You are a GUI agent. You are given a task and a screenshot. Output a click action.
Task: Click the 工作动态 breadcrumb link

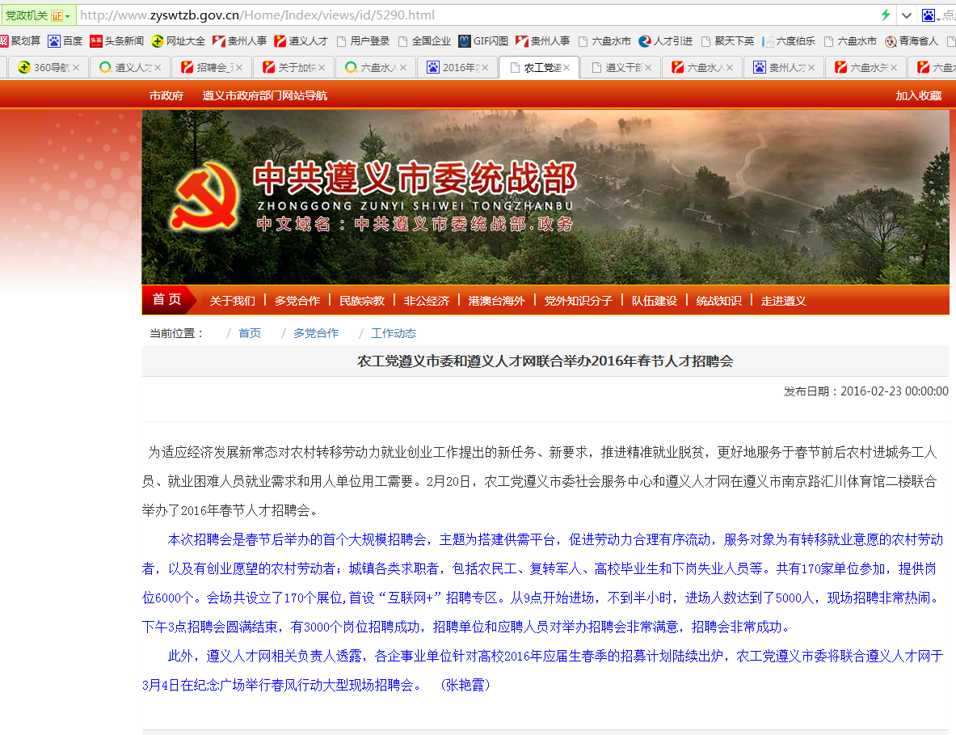394,333
